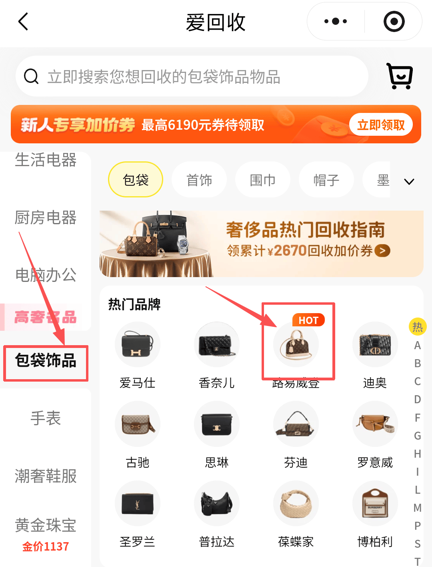The image size is (432, 567).
Task: Open the 手表 sidebar category
Action: (x=46, y=418)
